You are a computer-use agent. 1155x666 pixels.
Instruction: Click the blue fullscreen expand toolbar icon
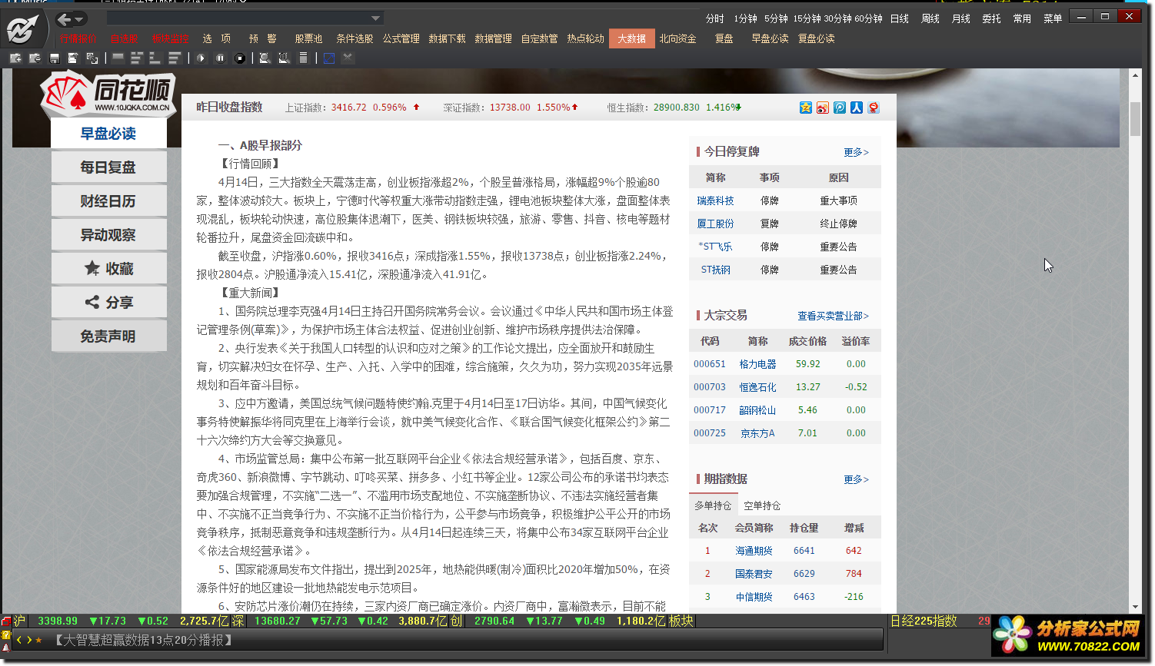[x=329, y=58]
